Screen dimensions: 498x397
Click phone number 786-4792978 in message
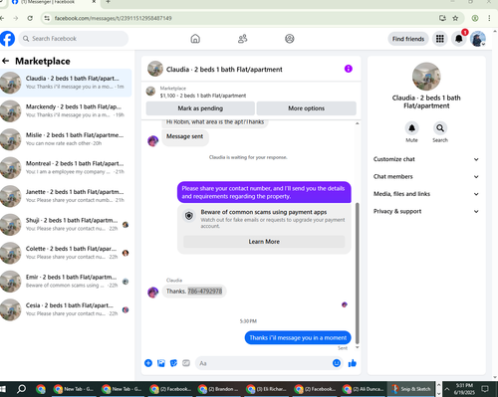coord(205,292)
